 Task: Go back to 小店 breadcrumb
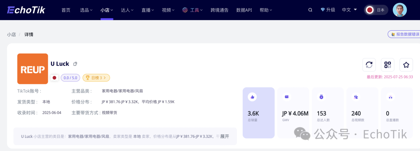12,35
